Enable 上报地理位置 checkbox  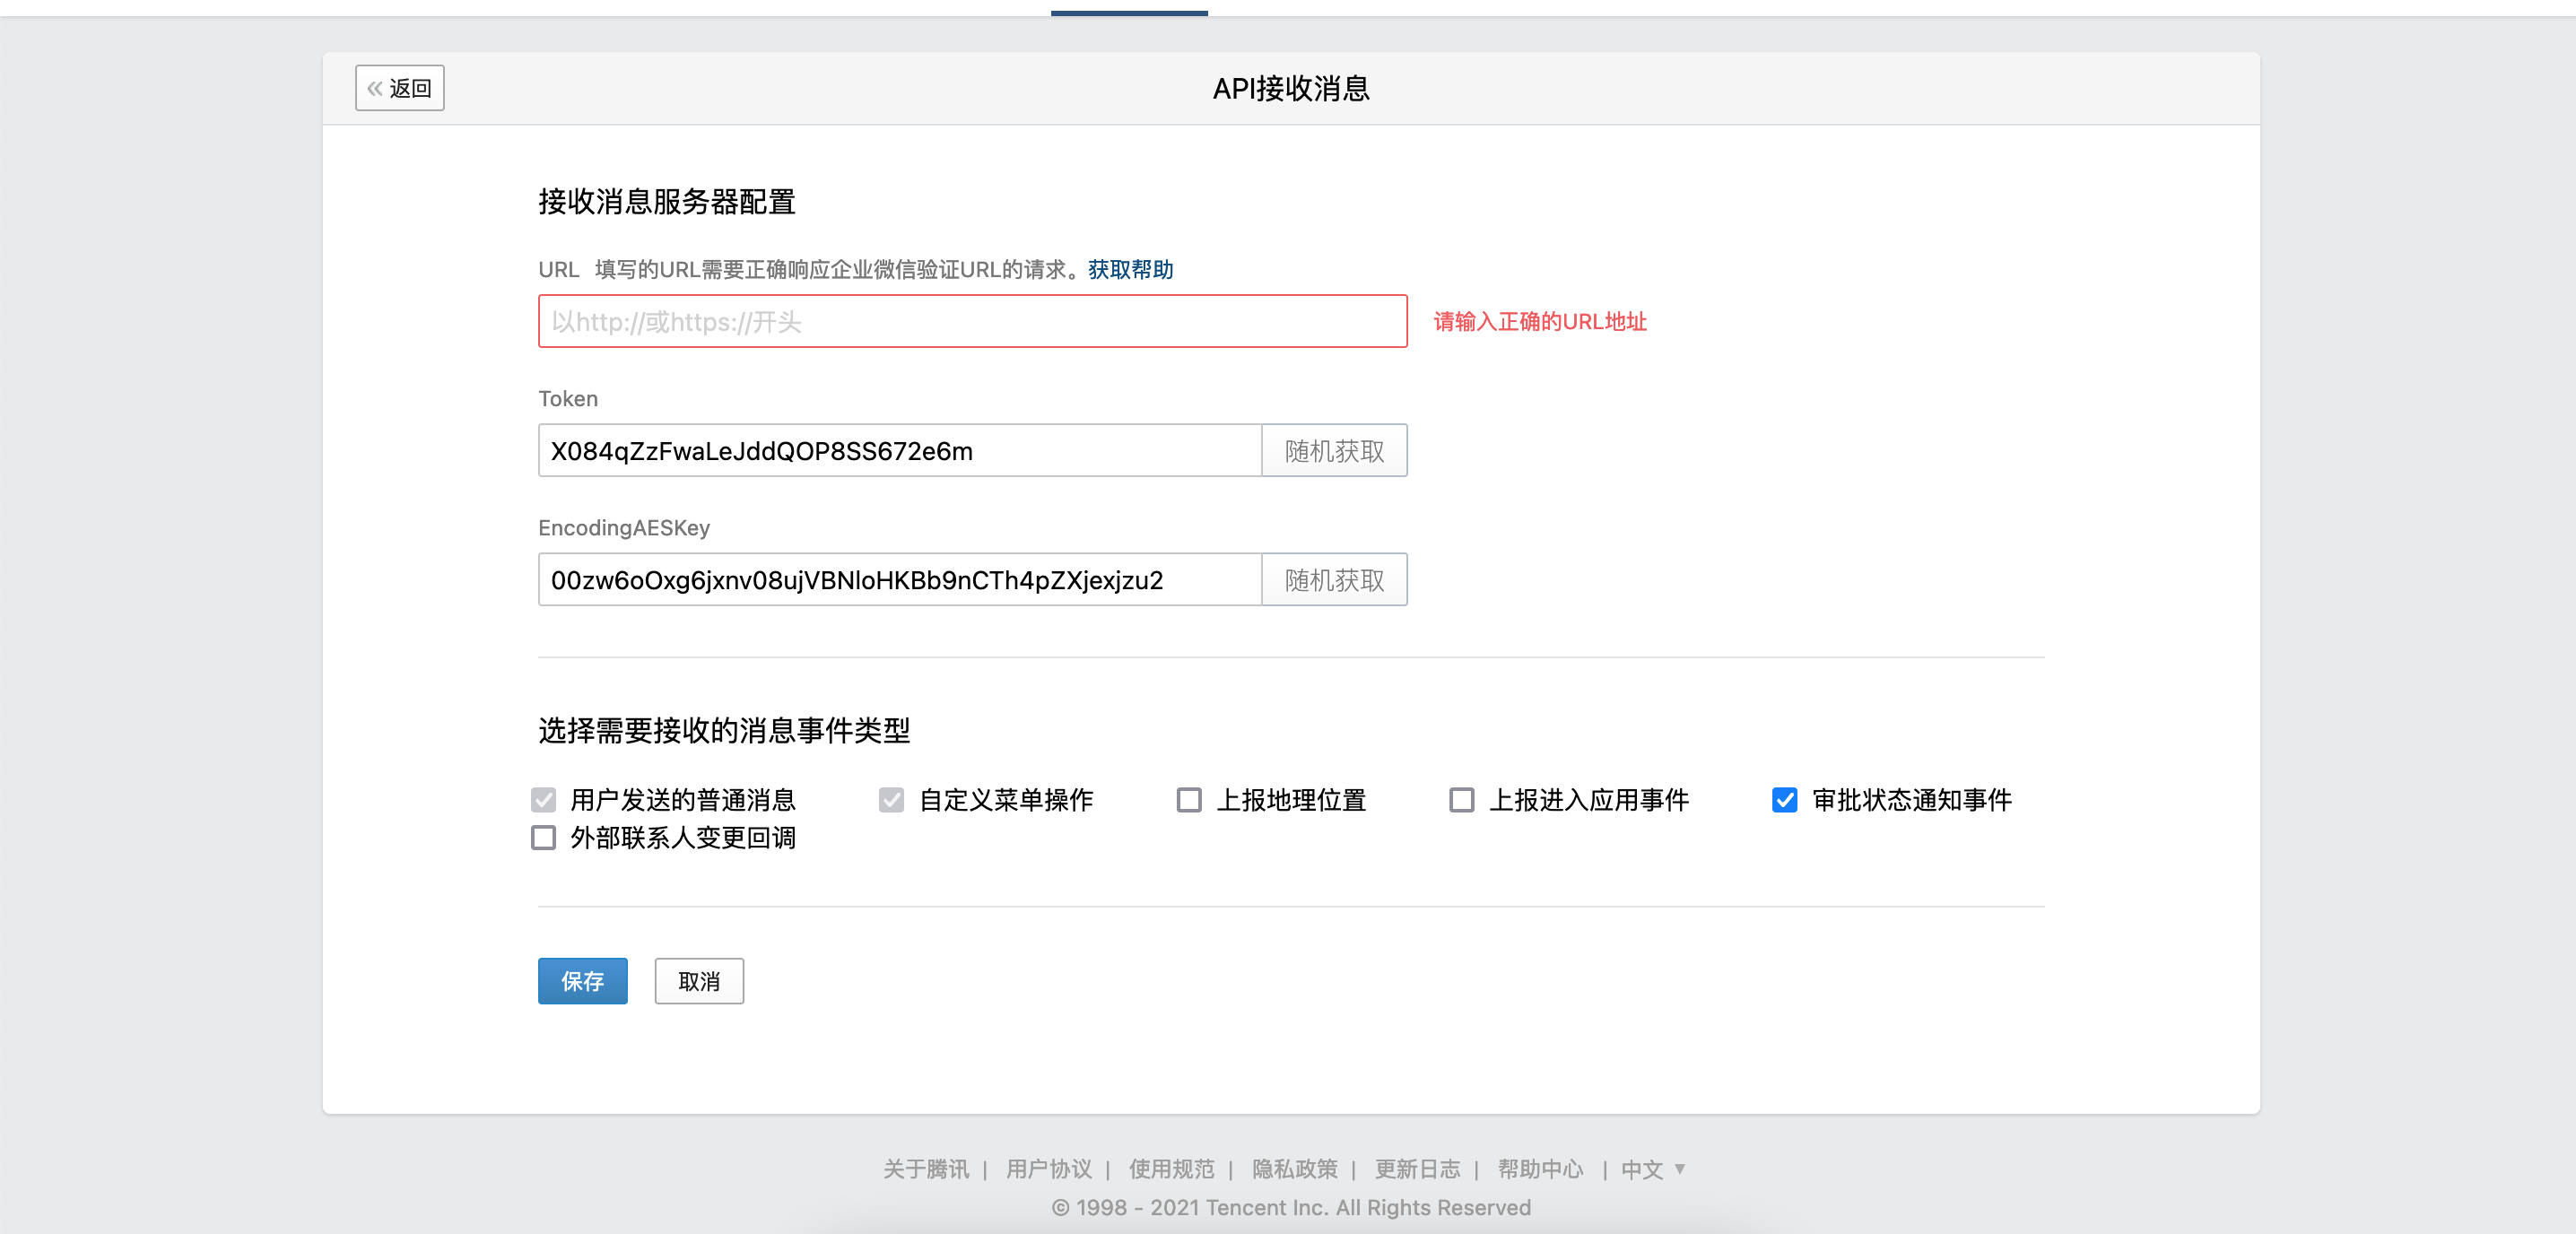pos(1189,799)
